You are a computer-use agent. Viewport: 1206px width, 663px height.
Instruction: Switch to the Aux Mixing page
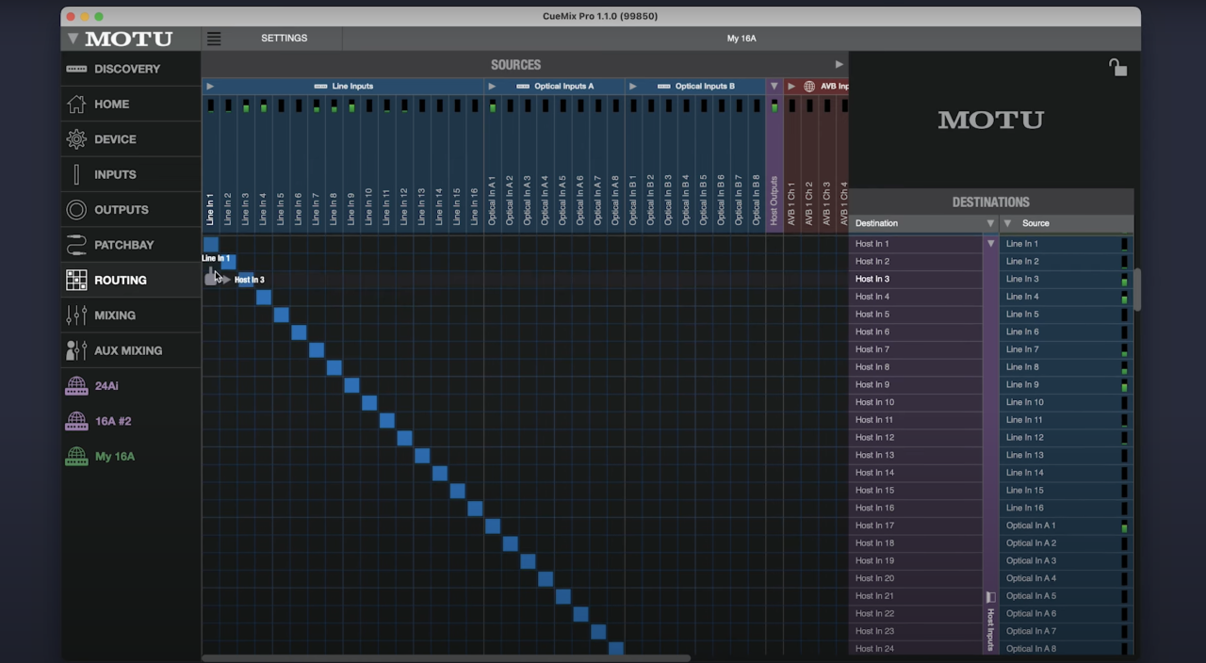click(x=128, y=350)
